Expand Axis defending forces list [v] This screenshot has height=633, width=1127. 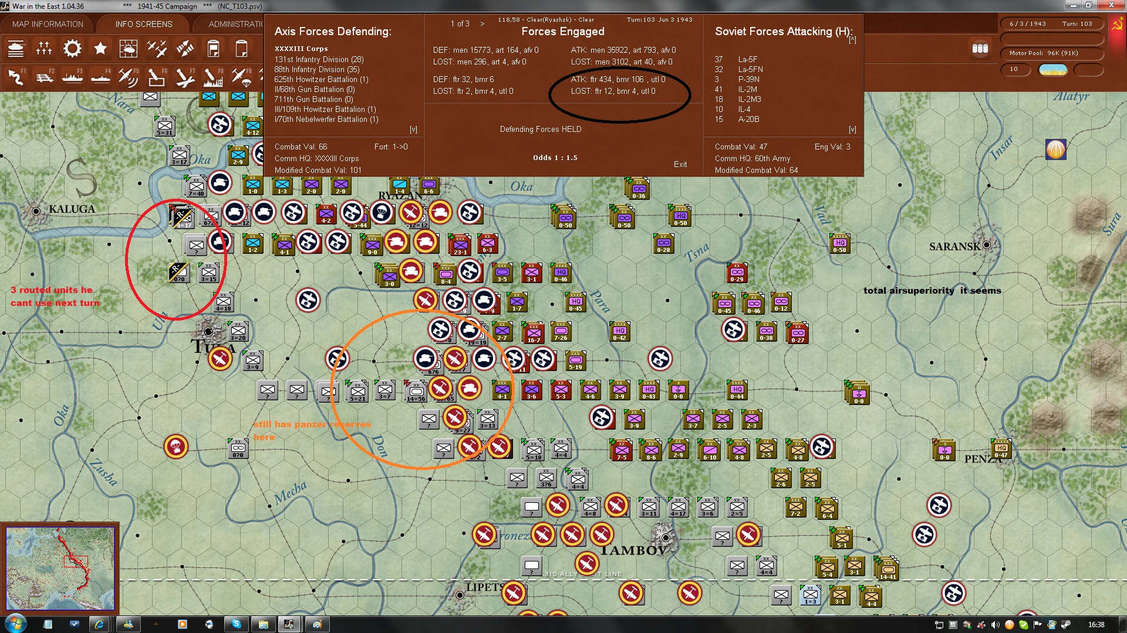pos(413,130)
